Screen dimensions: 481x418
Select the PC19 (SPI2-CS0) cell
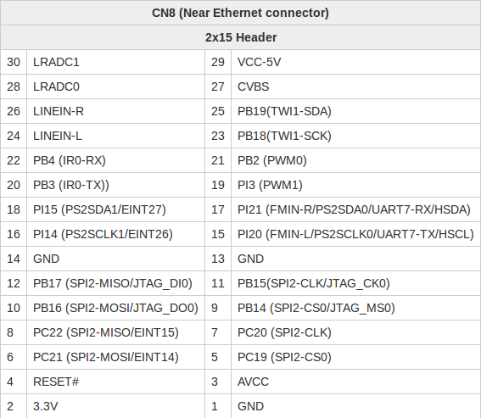[355, 357]
